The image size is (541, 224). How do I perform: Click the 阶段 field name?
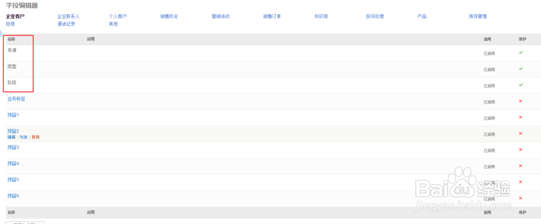coord(12,83)
